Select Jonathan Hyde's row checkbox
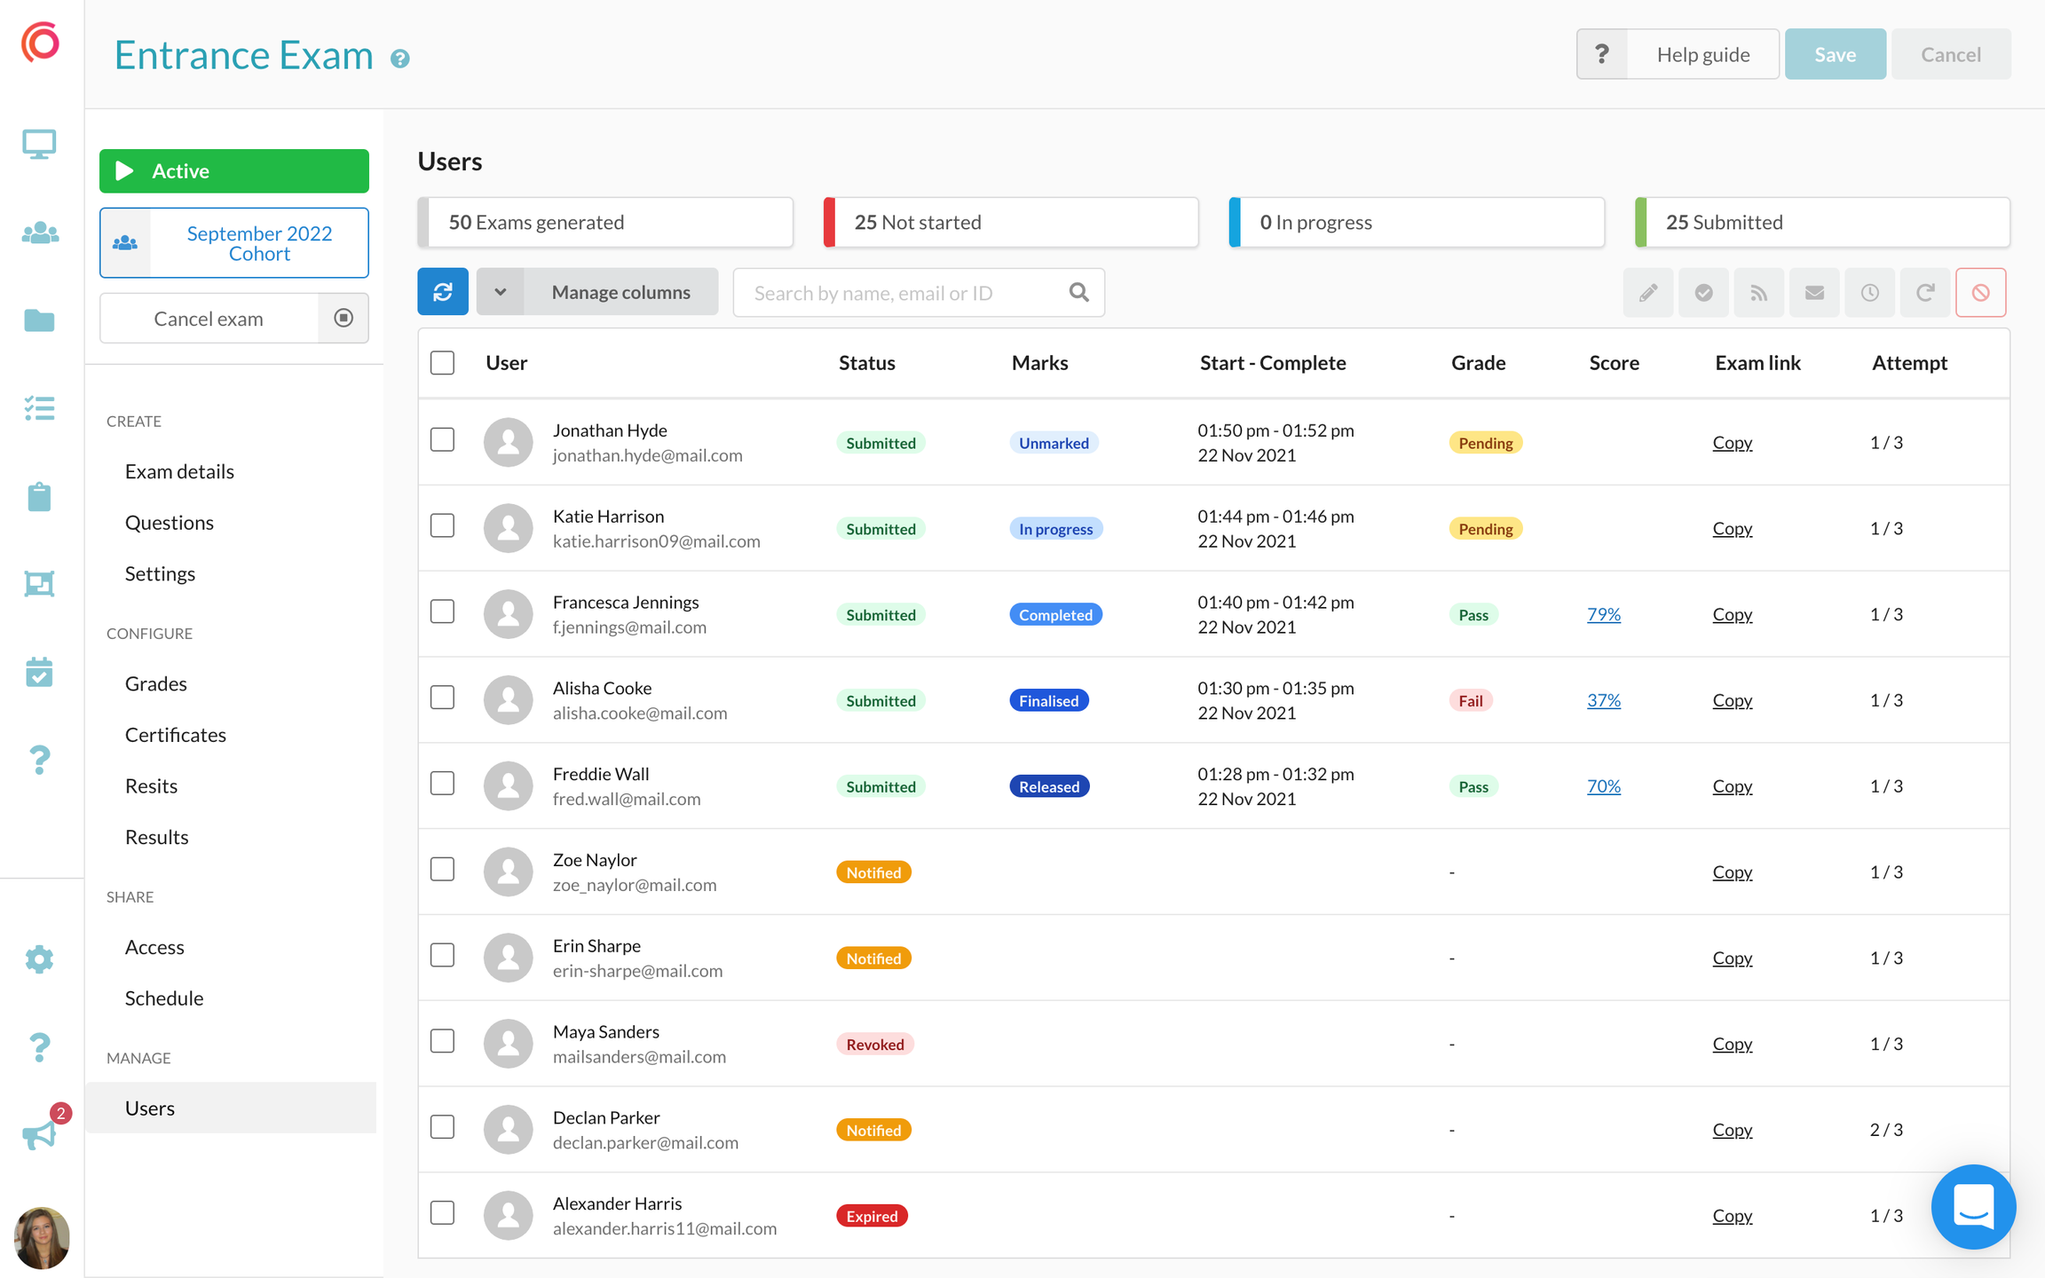2045x1278 pixels. (x=442, y=440)
